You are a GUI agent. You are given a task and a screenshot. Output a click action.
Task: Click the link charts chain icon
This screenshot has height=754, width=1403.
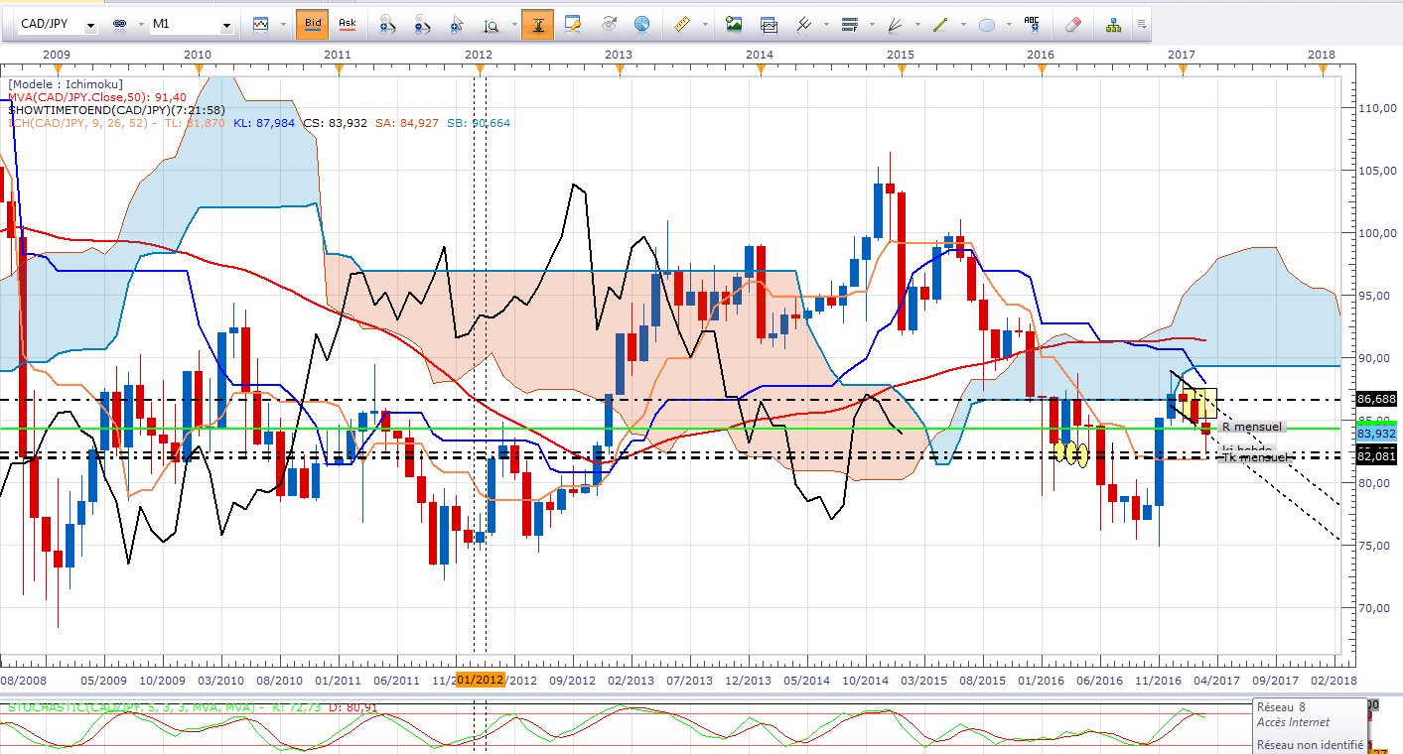tap(120, 24)
